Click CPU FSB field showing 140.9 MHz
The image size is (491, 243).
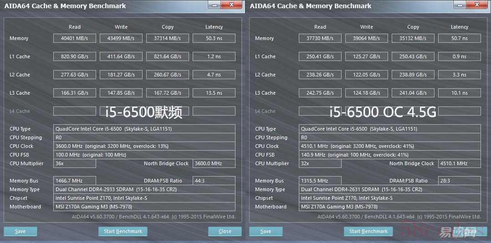click(390, 155)
